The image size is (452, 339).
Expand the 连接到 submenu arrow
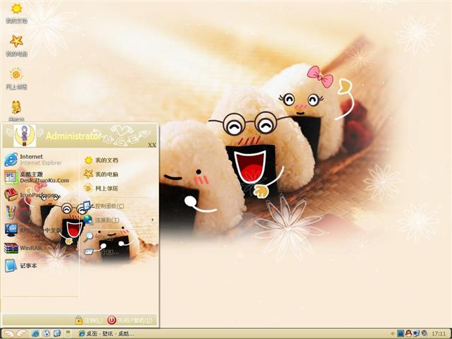tap(153, 220)
